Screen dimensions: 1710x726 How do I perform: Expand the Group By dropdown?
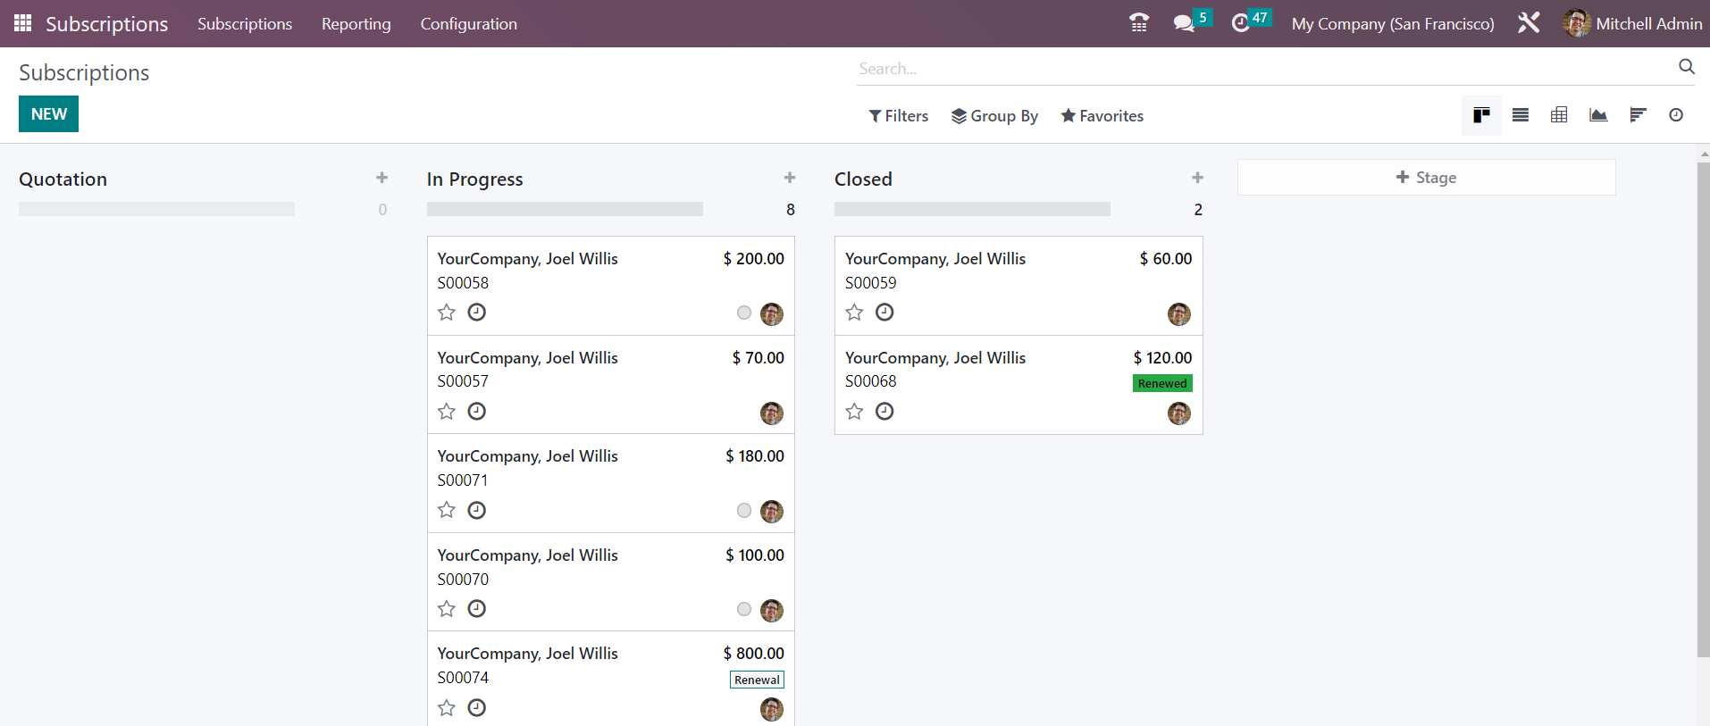994,116
